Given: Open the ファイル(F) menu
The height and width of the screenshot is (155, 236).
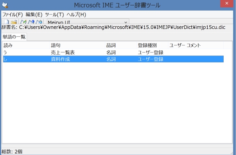Looking at the screenshot, I should tap(13, 15).
